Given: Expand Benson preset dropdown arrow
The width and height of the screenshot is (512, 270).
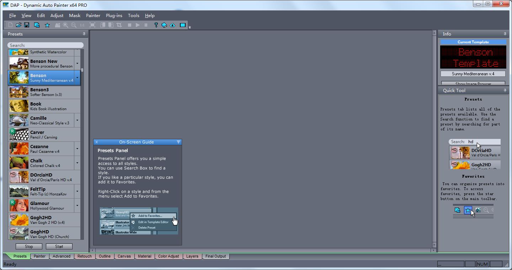Looking at the screenshot, I should pos(77,78).
